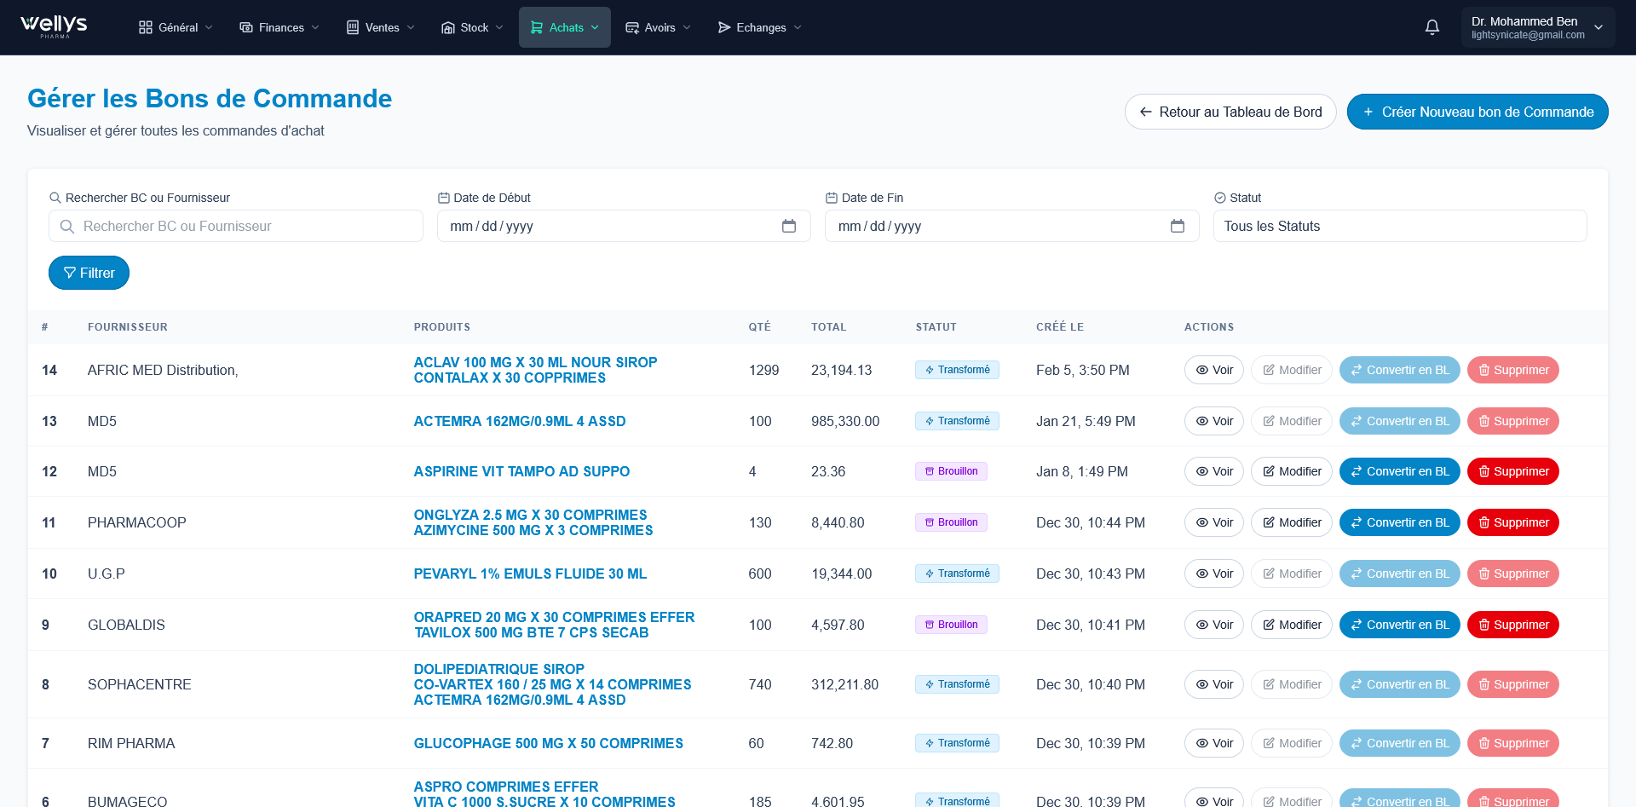Click the Avoirs icon in the navigation bar
Viewport: 1636px width, 807px height.
(631, 26)
